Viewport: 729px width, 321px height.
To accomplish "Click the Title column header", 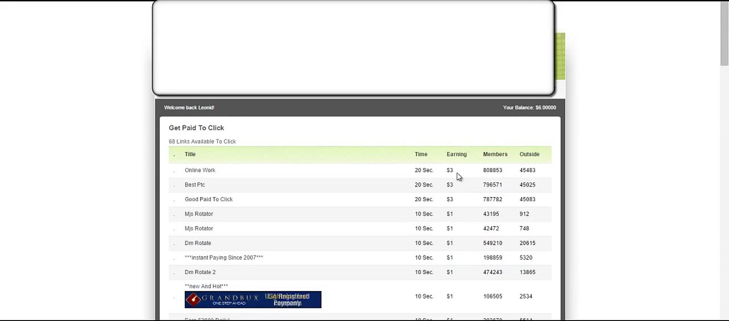I will click(190, 154).
